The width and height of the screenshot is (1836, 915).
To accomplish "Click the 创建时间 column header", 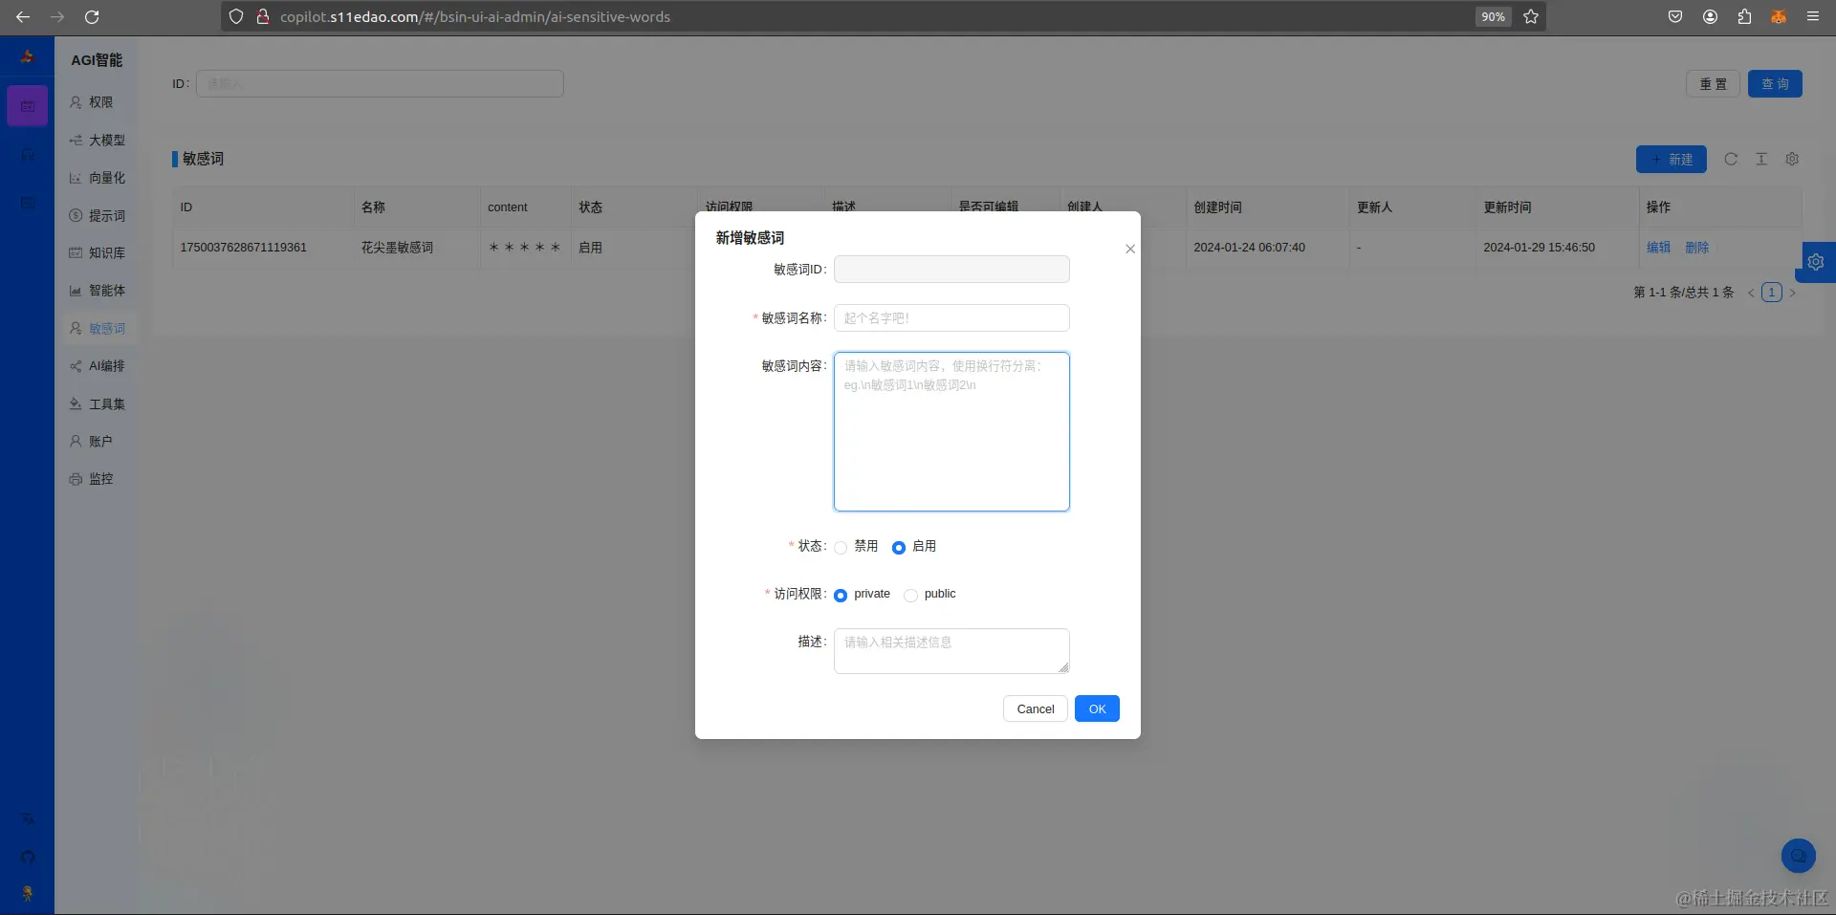I will click(x=1218, y=207).
